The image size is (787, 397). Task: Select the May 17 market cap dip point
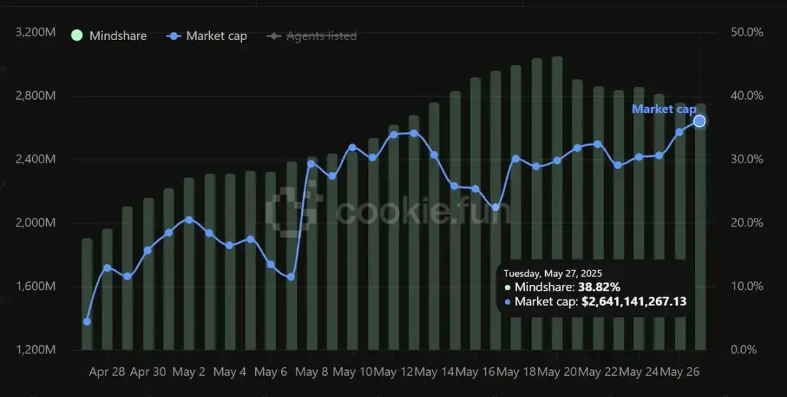coord(496,208)
